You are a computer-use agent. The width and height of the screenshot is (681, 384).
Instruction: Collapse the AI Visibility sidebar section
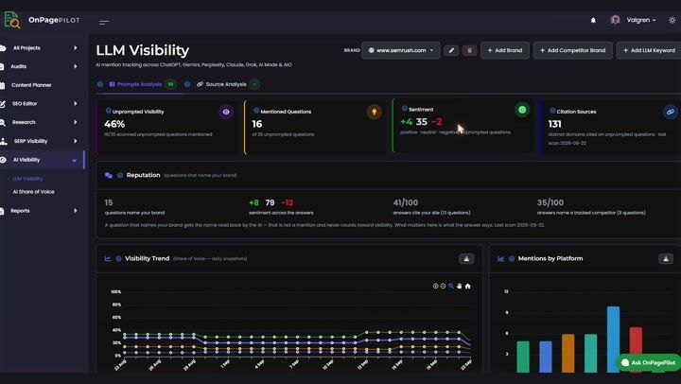click(75, 160)
